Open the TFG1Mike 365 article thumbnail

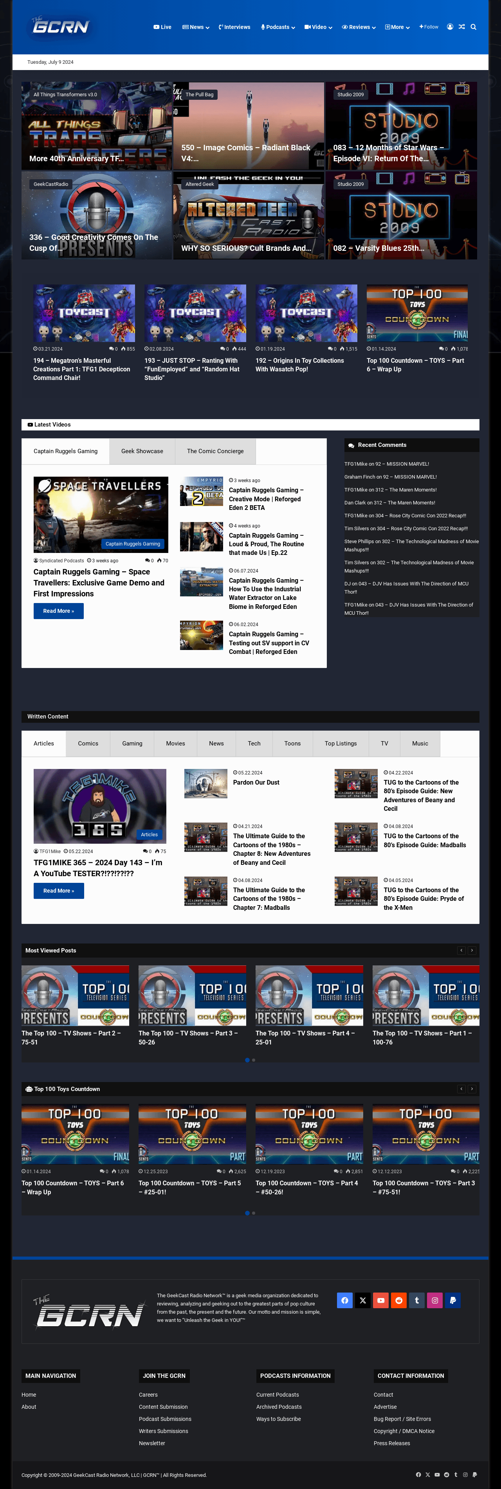[x=100, y=806]
